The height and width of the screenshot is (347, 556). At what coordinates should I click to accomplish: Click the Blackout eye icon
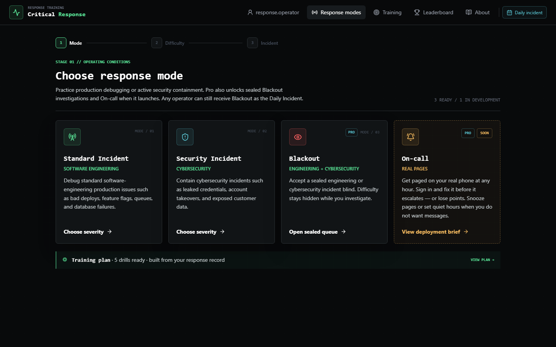(298, 137)
